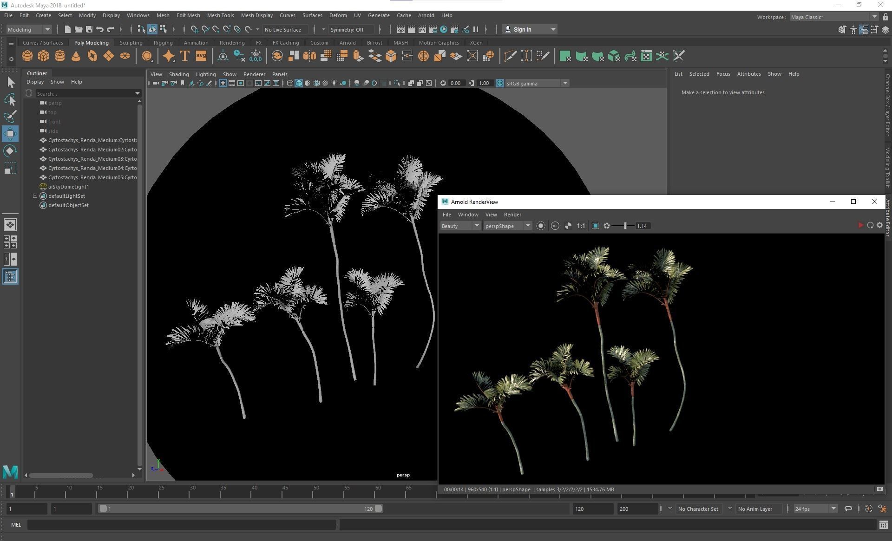
Task: Click the Multi-Cut tool shelf icon
Action: point(510,56)
